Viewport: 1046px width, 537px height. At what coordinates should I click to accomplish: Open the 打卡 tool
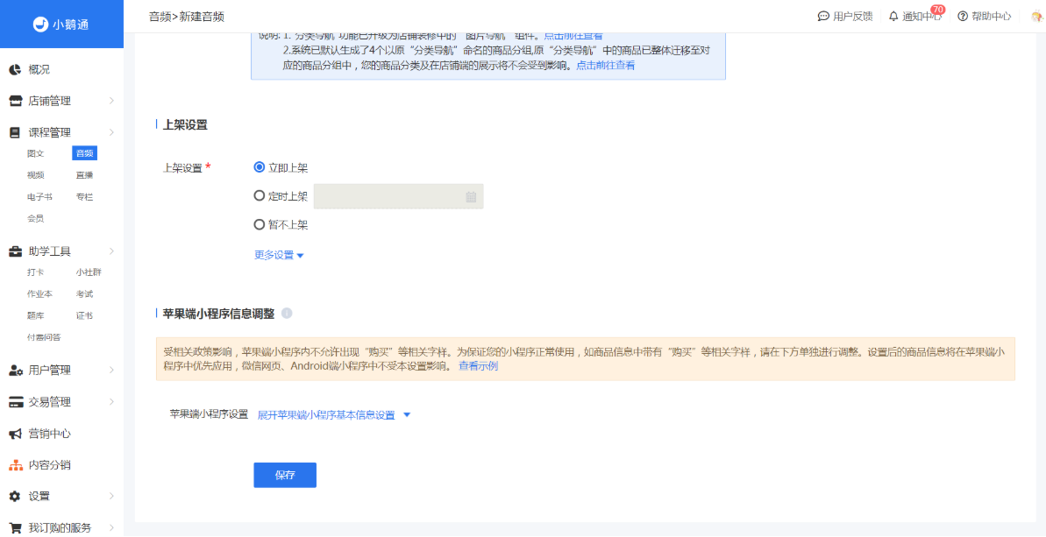pyautogui.click(x=35, y=272)
